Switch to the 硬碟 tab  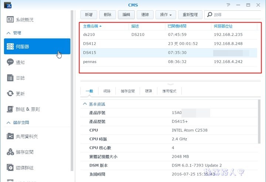coord(149,91)
